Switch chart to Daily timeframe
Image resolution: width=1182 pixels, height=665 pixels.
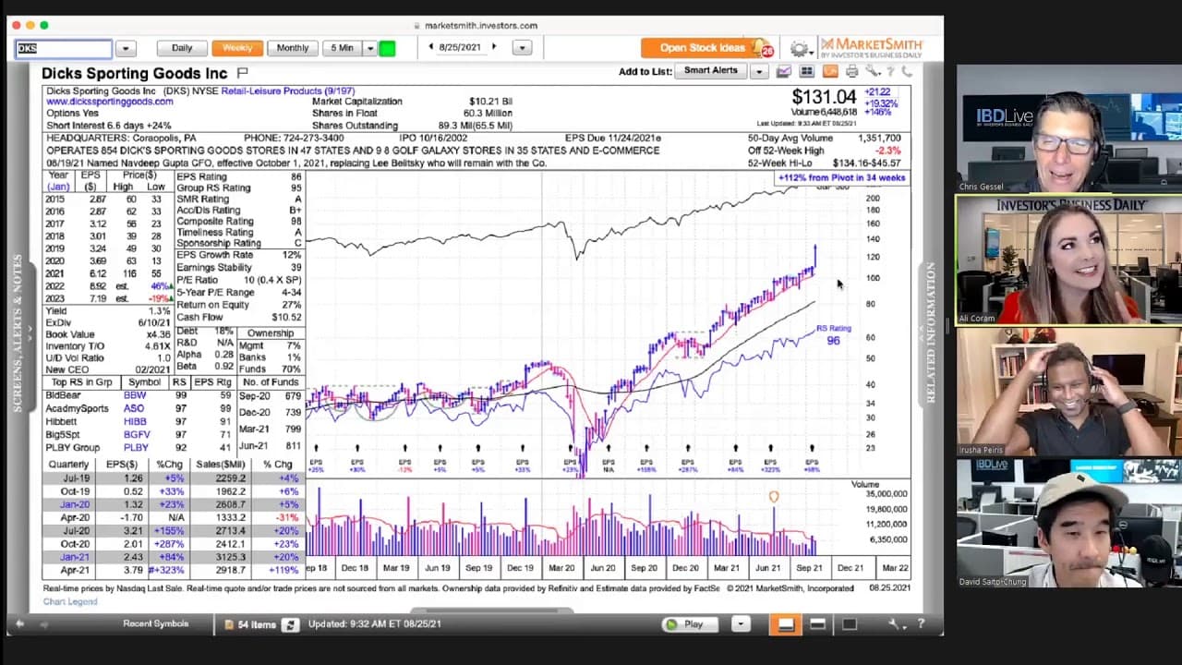click(x=182, y=48)
